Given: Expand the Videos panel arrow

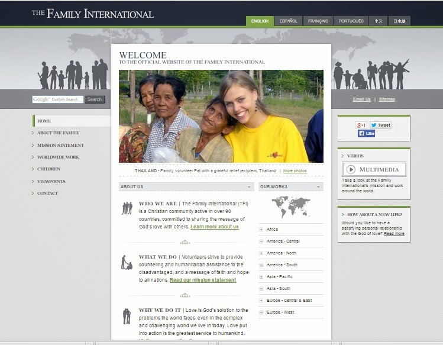Looking at the screenshot, I should click(x=342, y=156).
